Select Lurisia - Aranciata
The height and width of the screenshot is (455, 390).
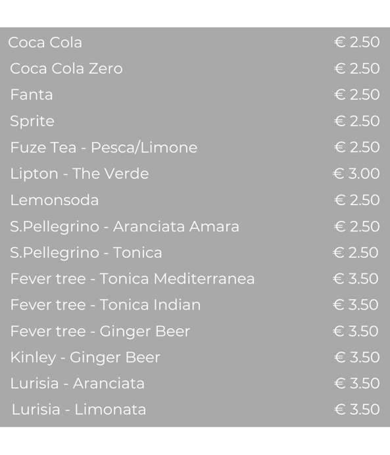[77, 383]
